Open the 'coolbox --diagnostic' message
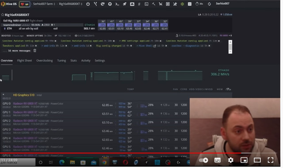This screenshot has height=168, width=283. coord(185,46)
